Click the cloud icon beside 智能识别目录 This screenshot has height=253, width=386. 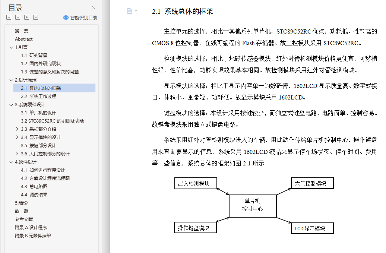click(66, 18)
